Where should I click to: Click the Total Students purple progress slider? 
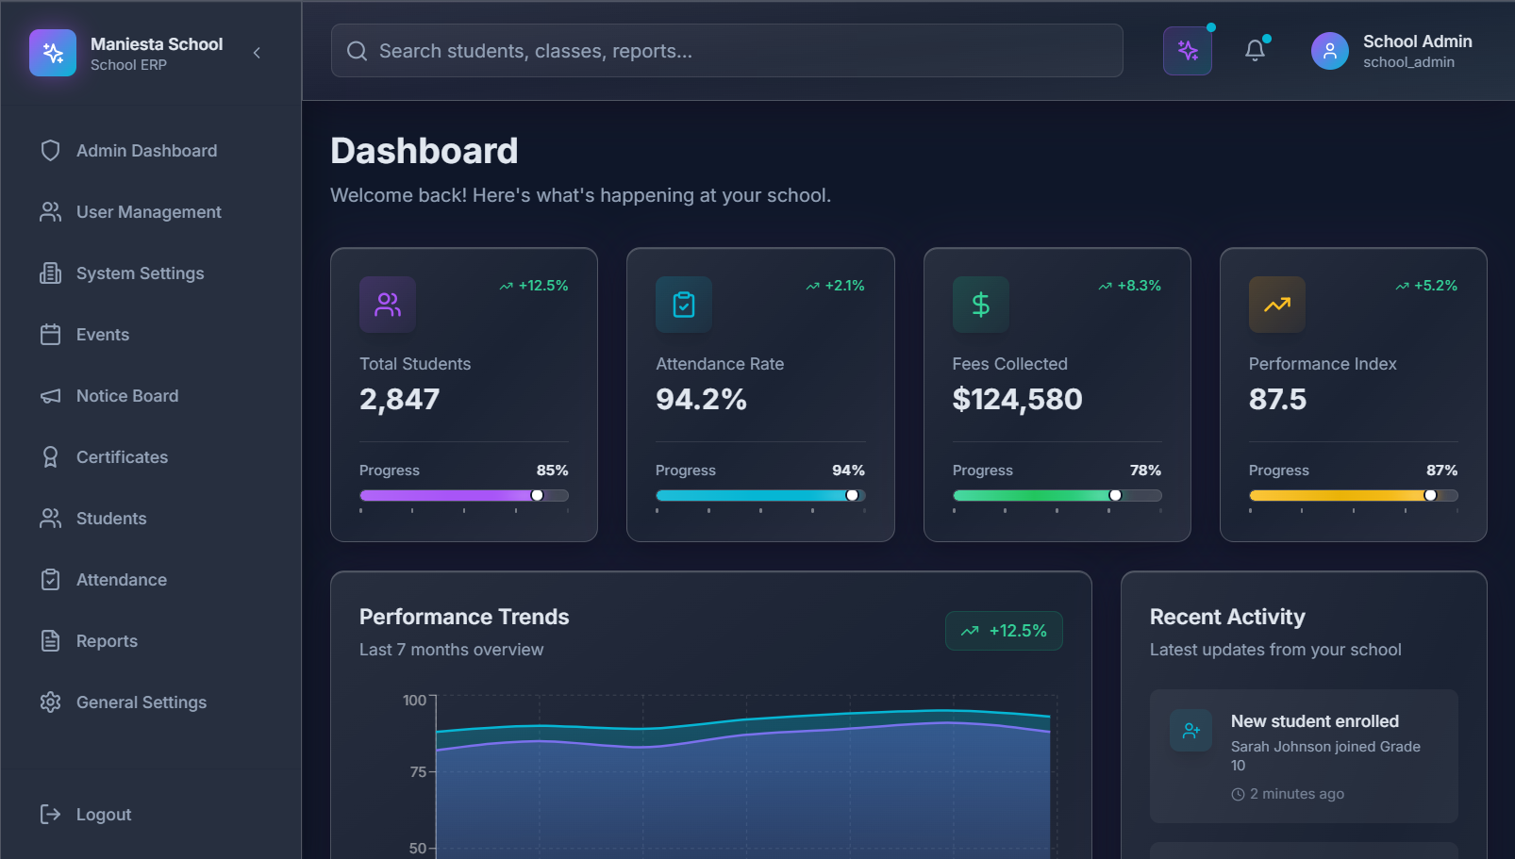(464, 495)
